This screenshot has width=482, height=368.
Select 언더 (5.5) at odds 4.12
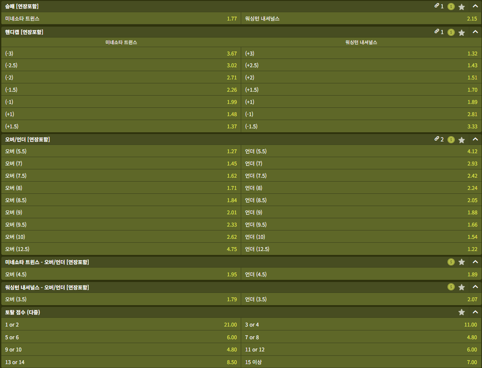point(361,151)
